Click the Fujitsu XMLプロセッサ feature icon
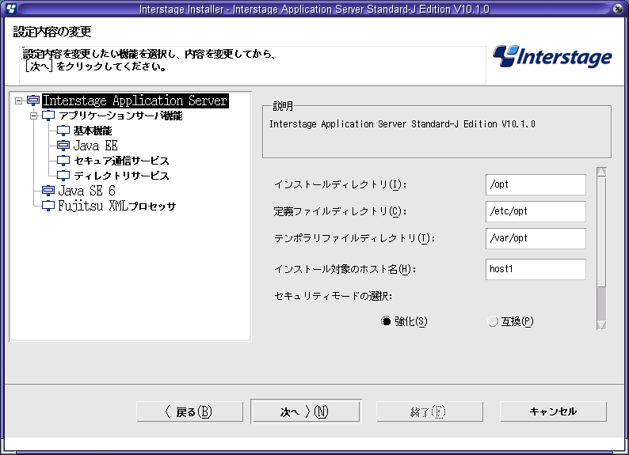Image resolution: width=629 pixels, height=455 pixels. [48, 206]
